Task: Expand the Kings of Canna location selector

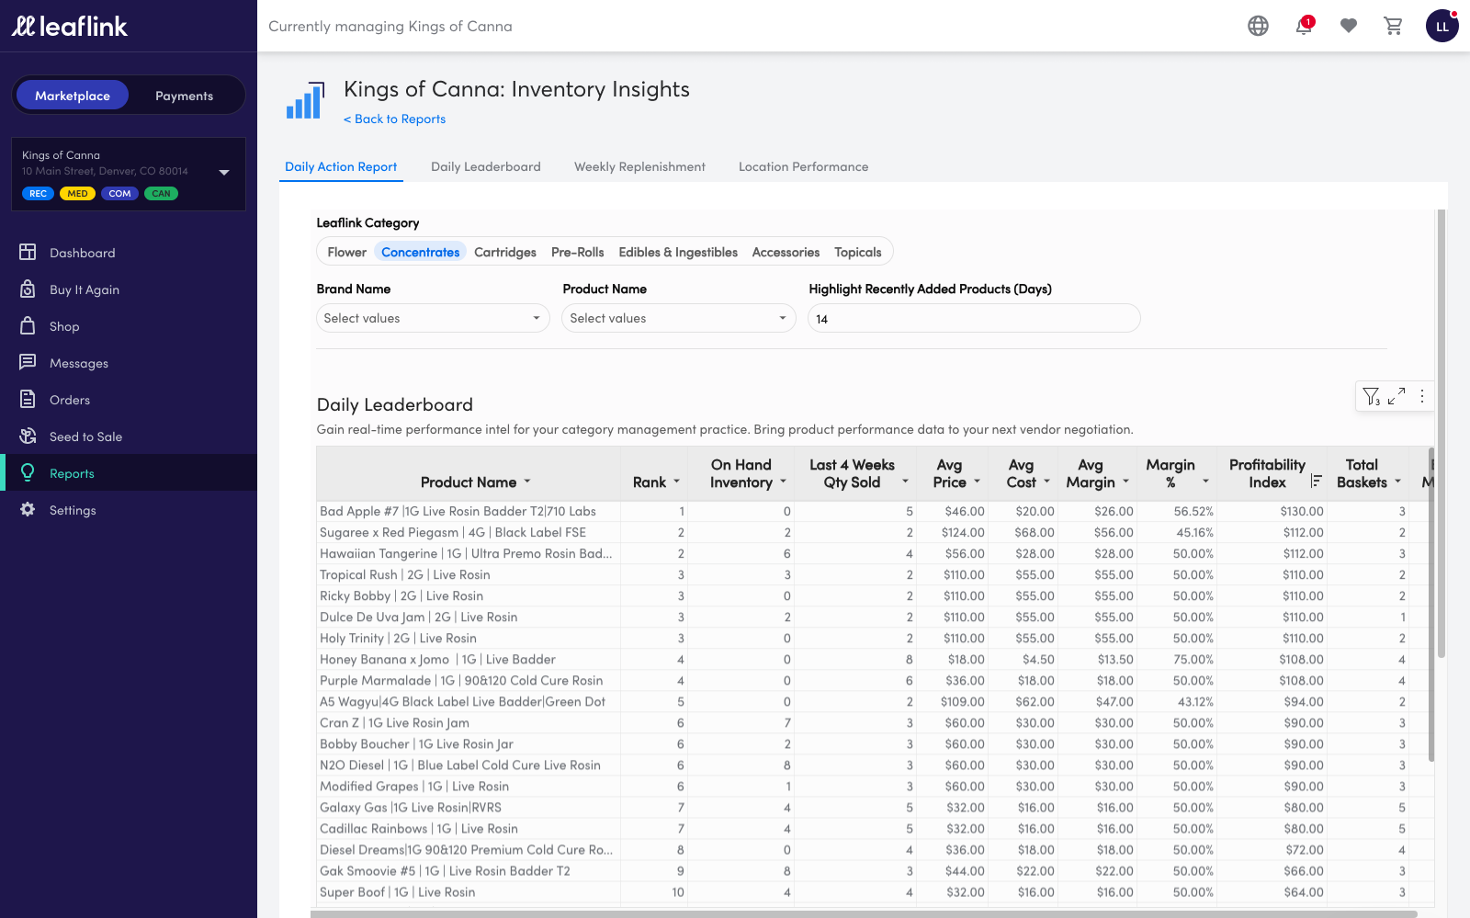Action: [224, 173]
